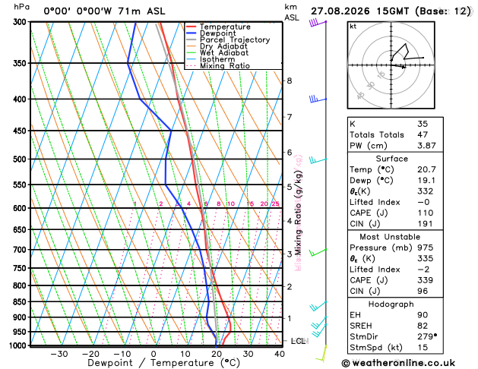Image resolution: width=478 pixels, height=369 pixels.
Task: Click the LCL marker label
Action: click(x=299, y=341)
